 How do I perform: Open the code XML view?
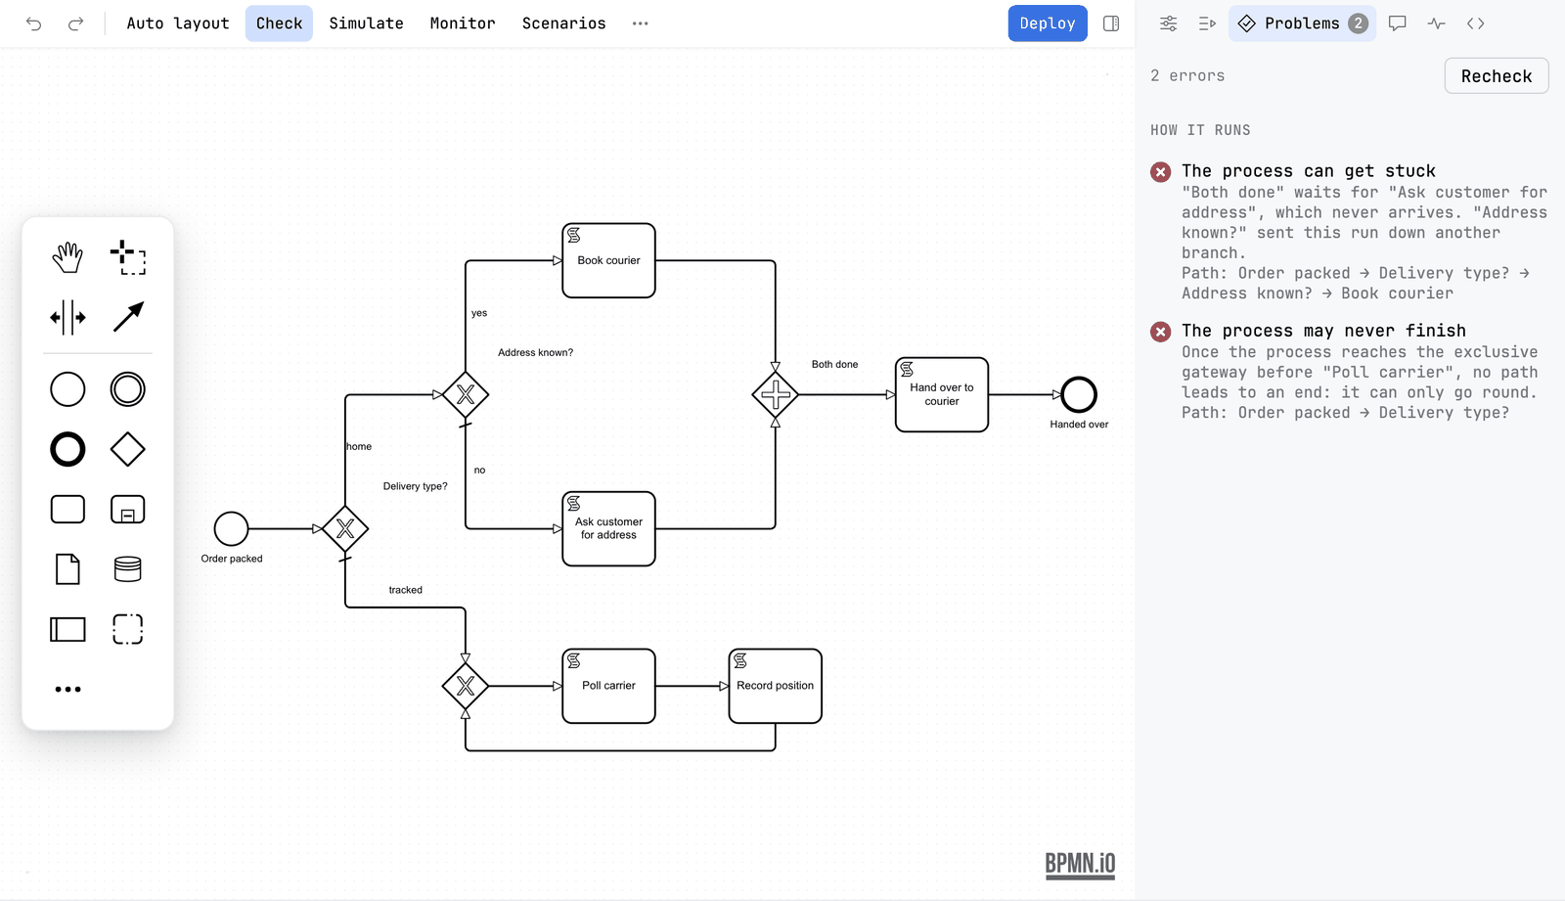click(x=1476, y=23)
